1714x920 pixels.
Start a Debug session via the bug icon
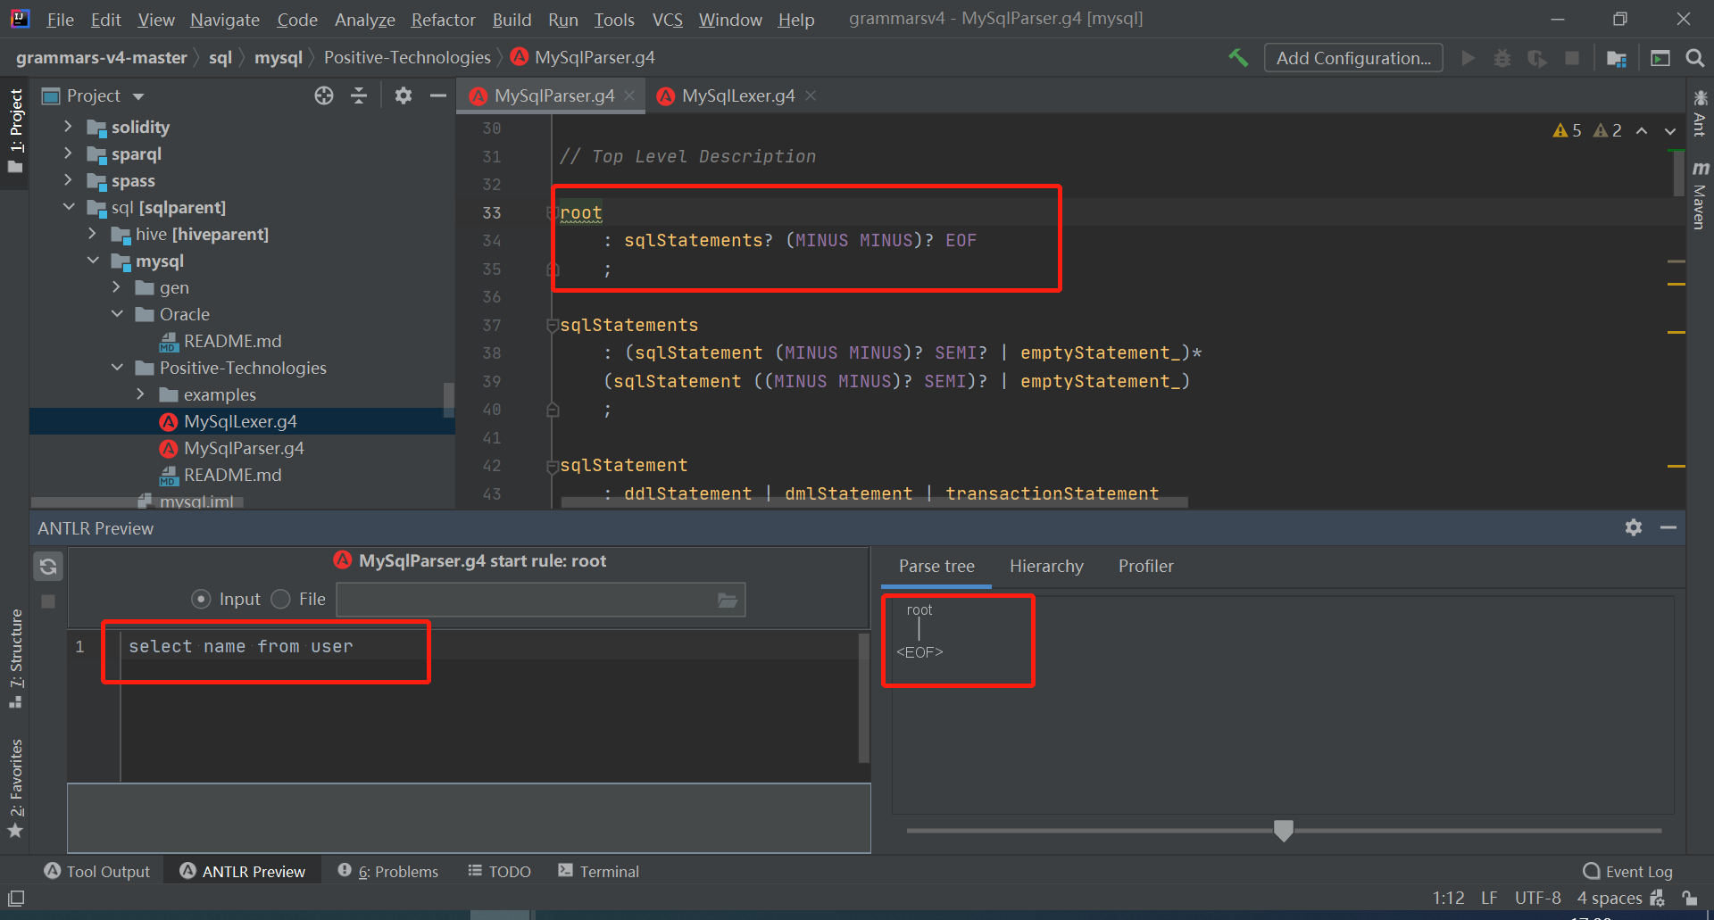click(x=1502, y=57)
